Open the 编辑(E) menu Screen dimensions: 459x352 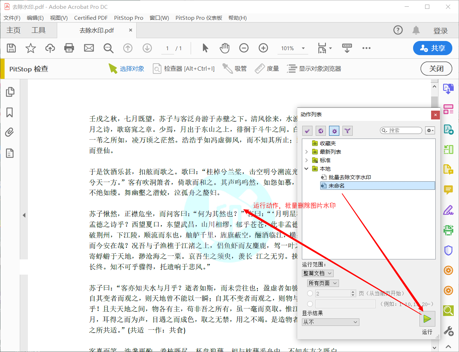(35, 18)
